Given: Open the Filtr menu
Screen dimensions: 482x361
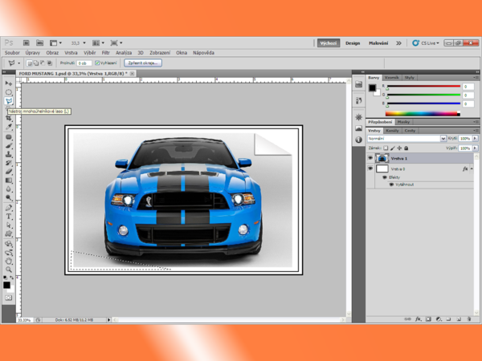Looking at the screenshot, I should click(106, 52).
